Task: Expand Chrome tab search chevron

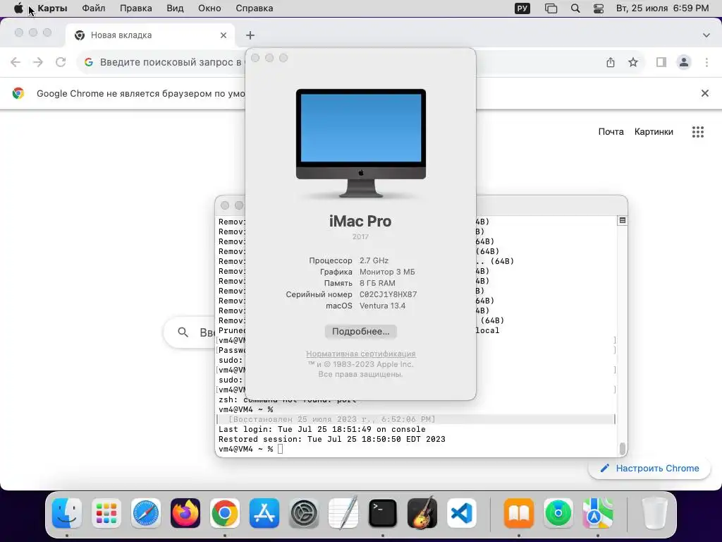Action: click(706, 35)
